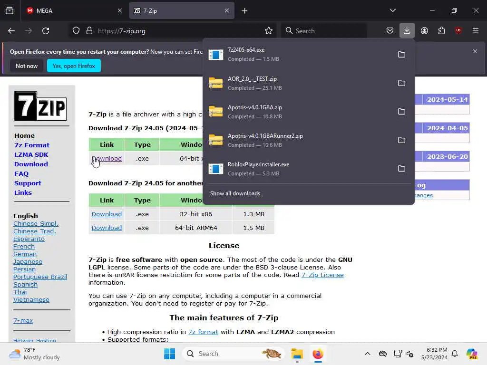Close the 7-Zip tab

(x=227, y=10)
